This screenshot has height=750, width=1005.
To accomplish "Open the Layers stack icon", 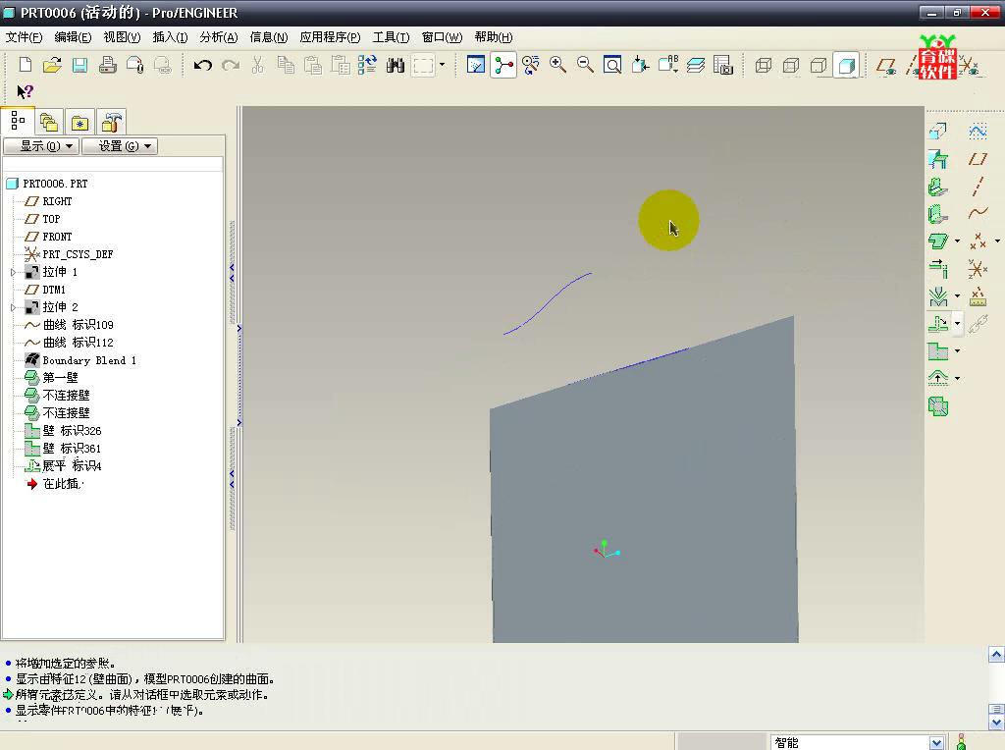I will [696, 65].
